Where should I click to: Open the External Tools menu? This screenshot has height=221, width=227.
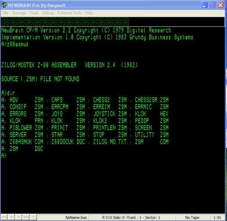point(69,13)
